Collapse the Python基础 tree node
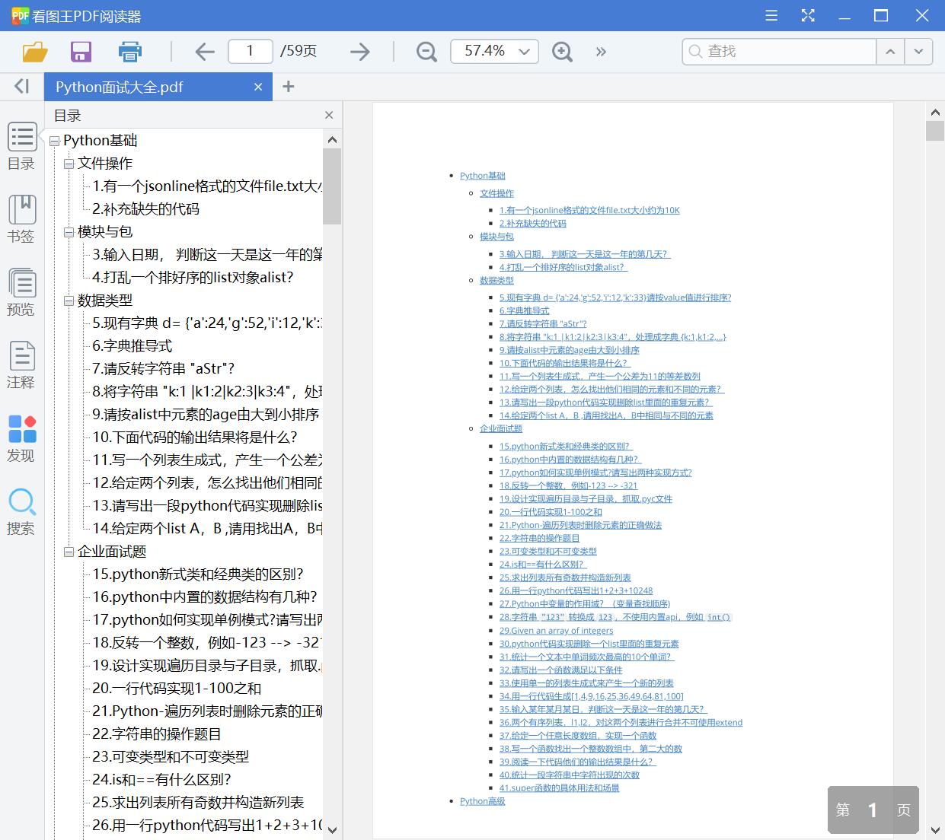Viewport: 945px width, 840px height. tap(53, 140)
